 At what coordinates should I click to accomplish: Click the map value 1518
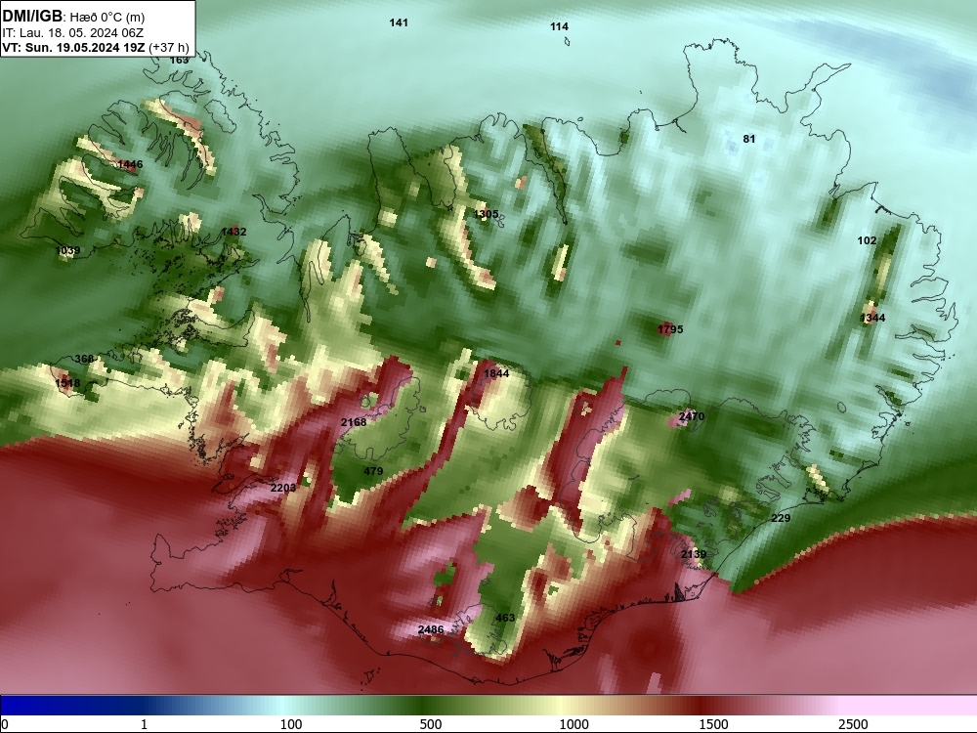point(67,383)
